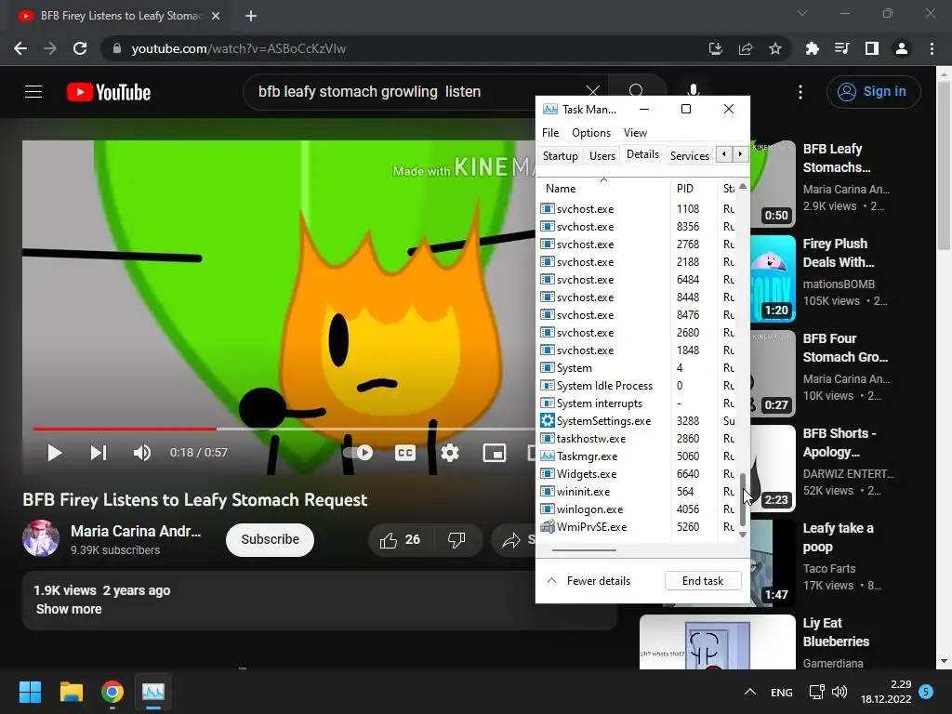Like the video with thumbs up
The image size is (952, 714).
400,540
